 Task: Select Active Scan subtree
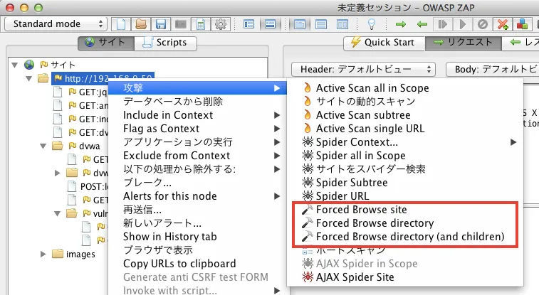point(405,115)
